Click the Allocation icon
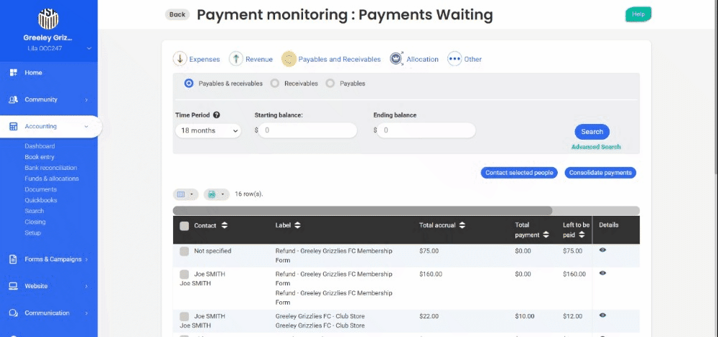This screenshot has width=718, height=337. [x=396, y=59]
